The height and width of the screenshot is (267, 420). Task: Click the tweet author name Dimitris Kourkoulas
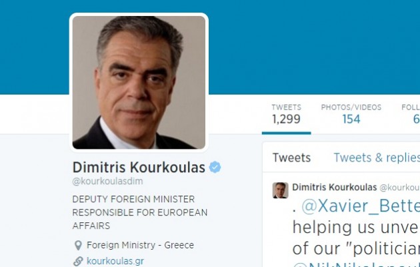click(334, 187)
